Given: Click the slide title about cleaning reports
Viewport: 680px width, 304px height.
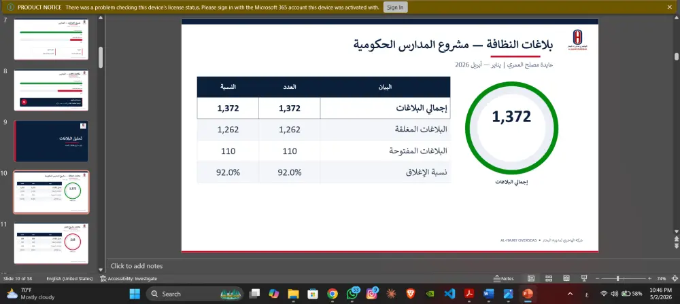Looking at the screenshot, I should pos(453,44).
